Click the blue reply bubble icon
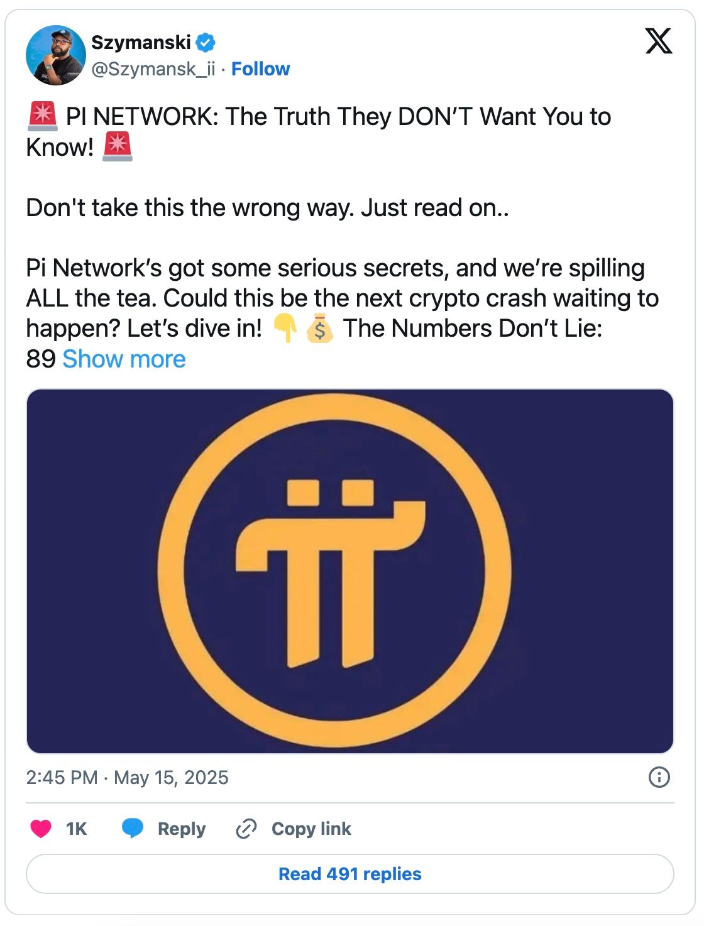 (133, 829)
